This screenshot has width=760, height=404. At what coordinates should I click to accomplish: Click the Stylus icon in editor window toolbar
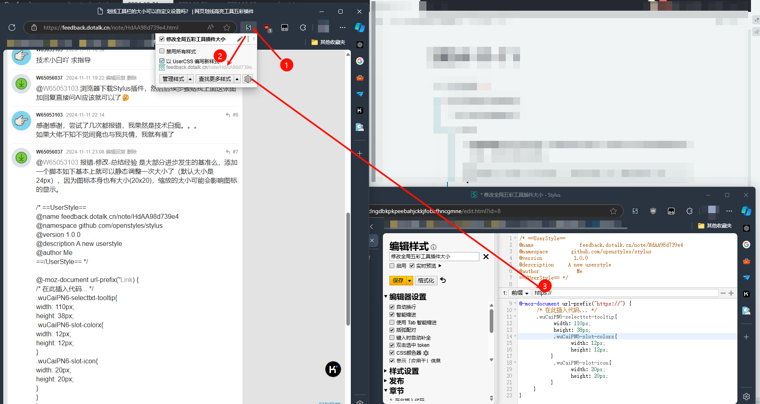tap(635, 211)
